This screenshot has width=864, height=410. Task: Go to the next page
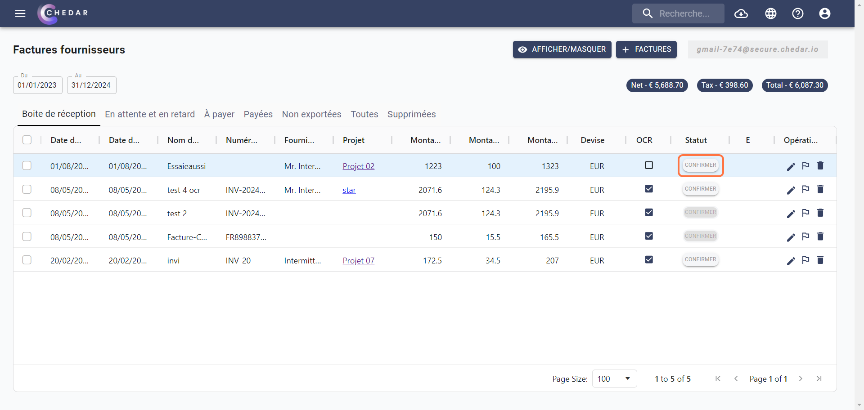point(801,379)
